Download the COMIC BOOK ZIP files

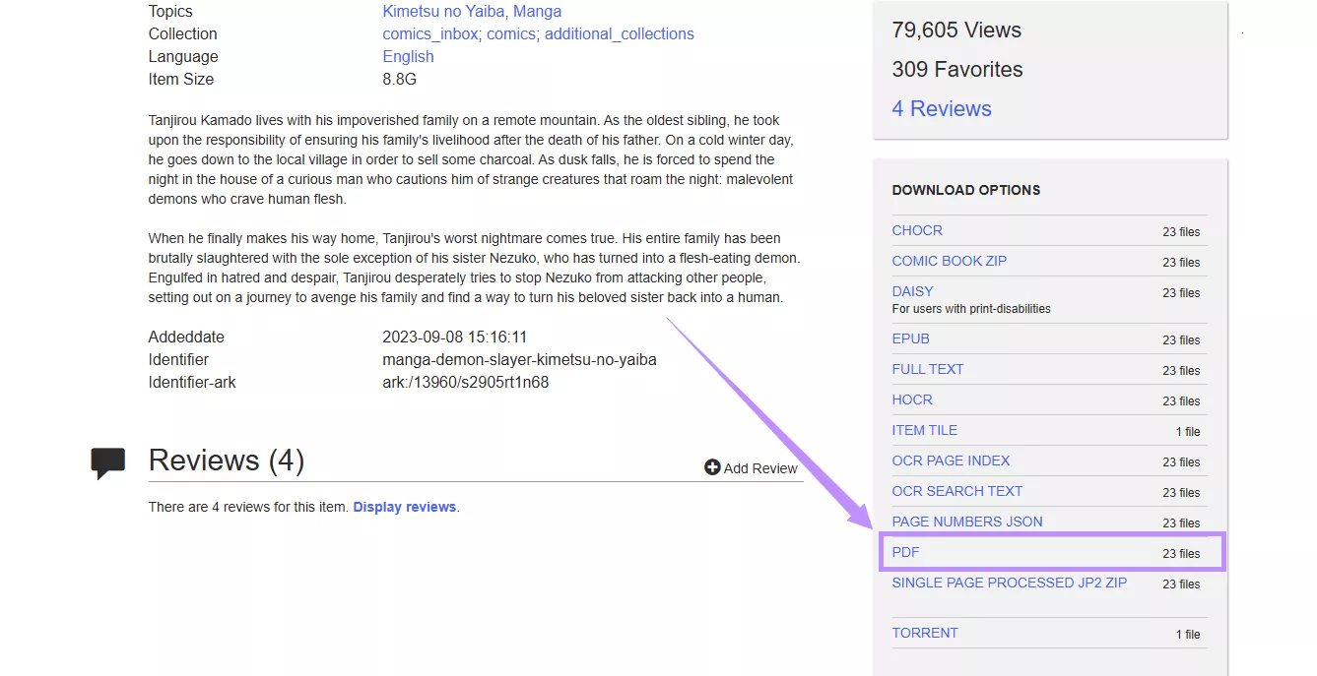pyautogui.click(x=949, y=261)
